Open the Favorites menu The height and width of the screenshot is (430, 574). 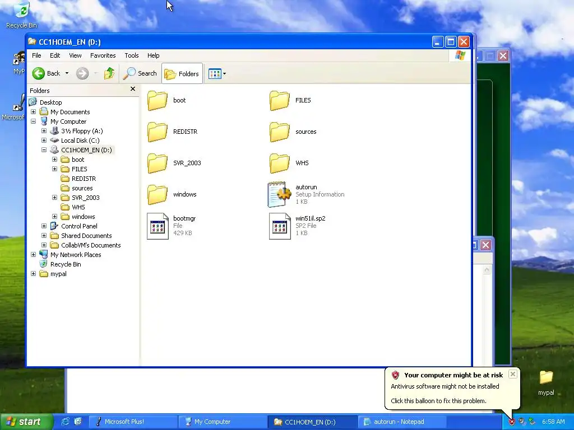pyautogui.click(x=103, y=55)
